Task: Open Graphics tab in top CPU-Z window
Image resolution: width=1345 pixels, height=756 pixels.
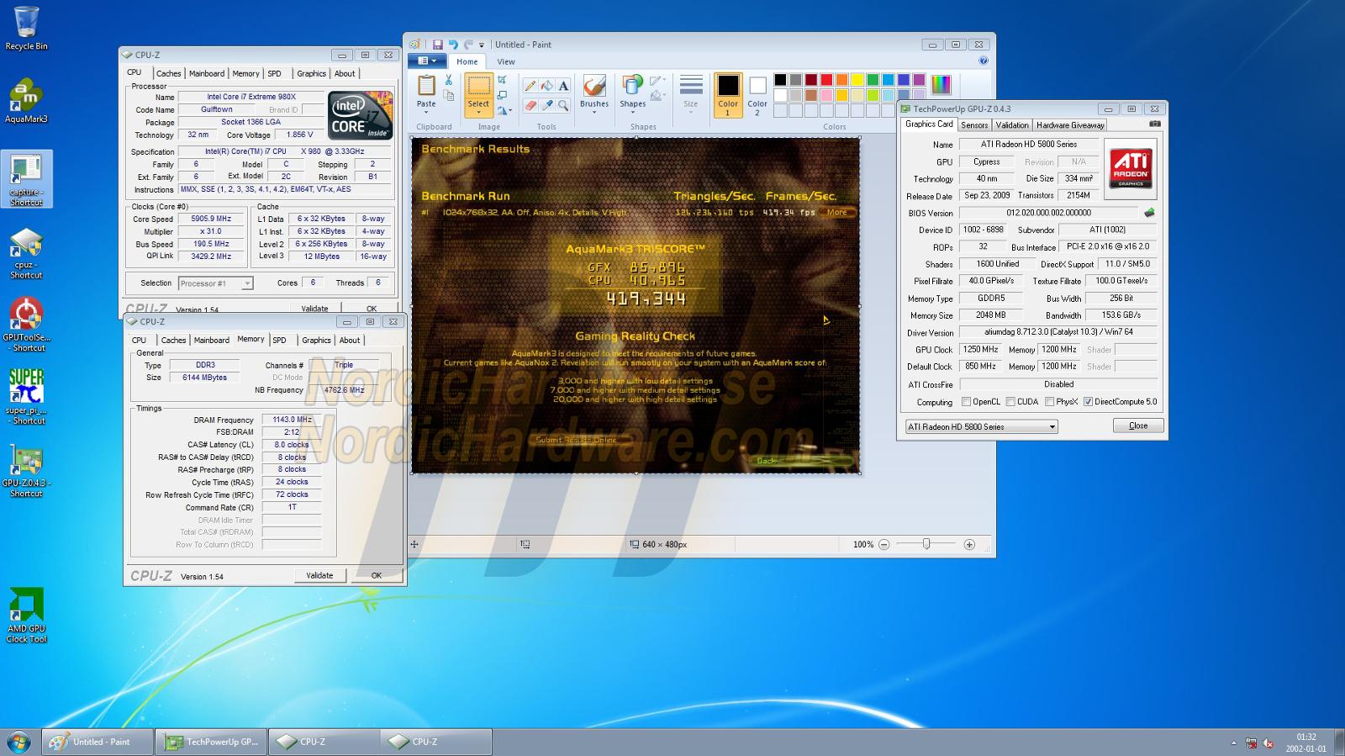Action: [x=311, y=73]
